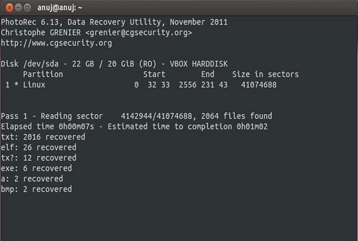The image size is (358, 241).
Task: Click the Size in sectors header
Action: (x=266, y=74)
